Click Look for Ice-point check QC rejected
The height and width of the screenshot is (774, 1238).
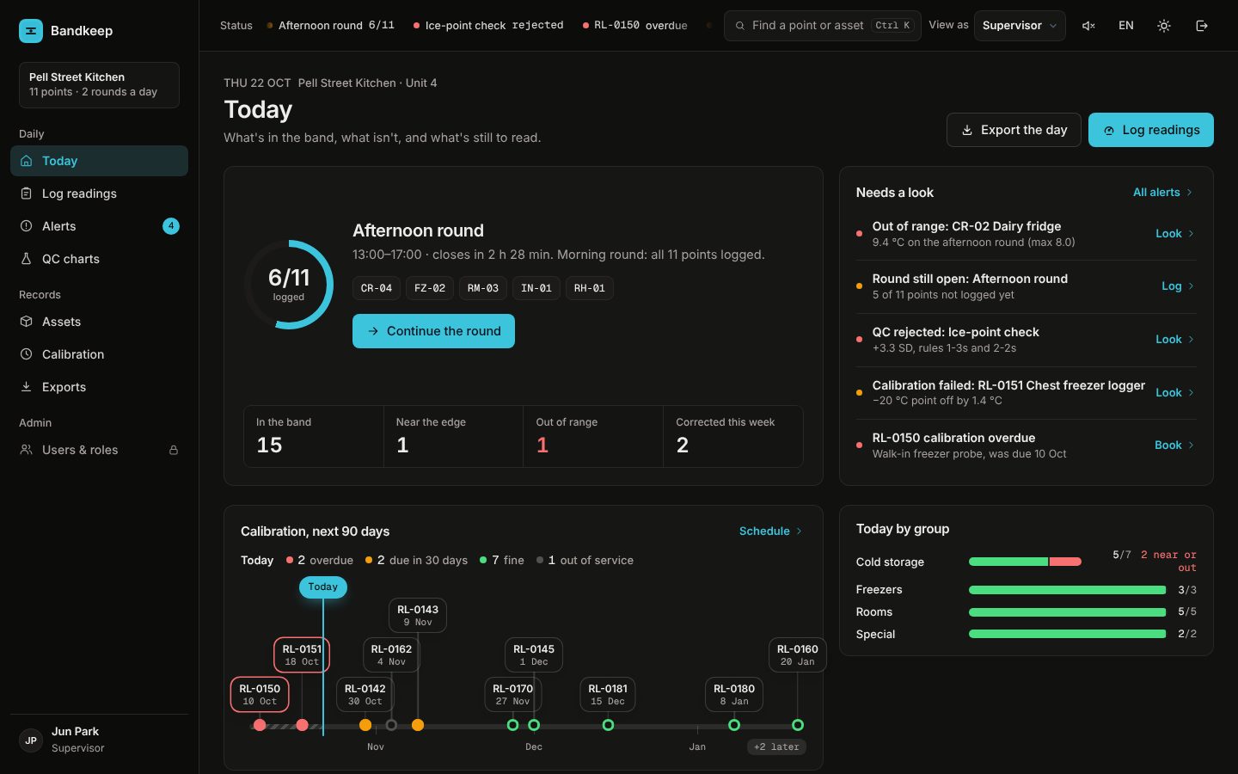click(1174, 340)
